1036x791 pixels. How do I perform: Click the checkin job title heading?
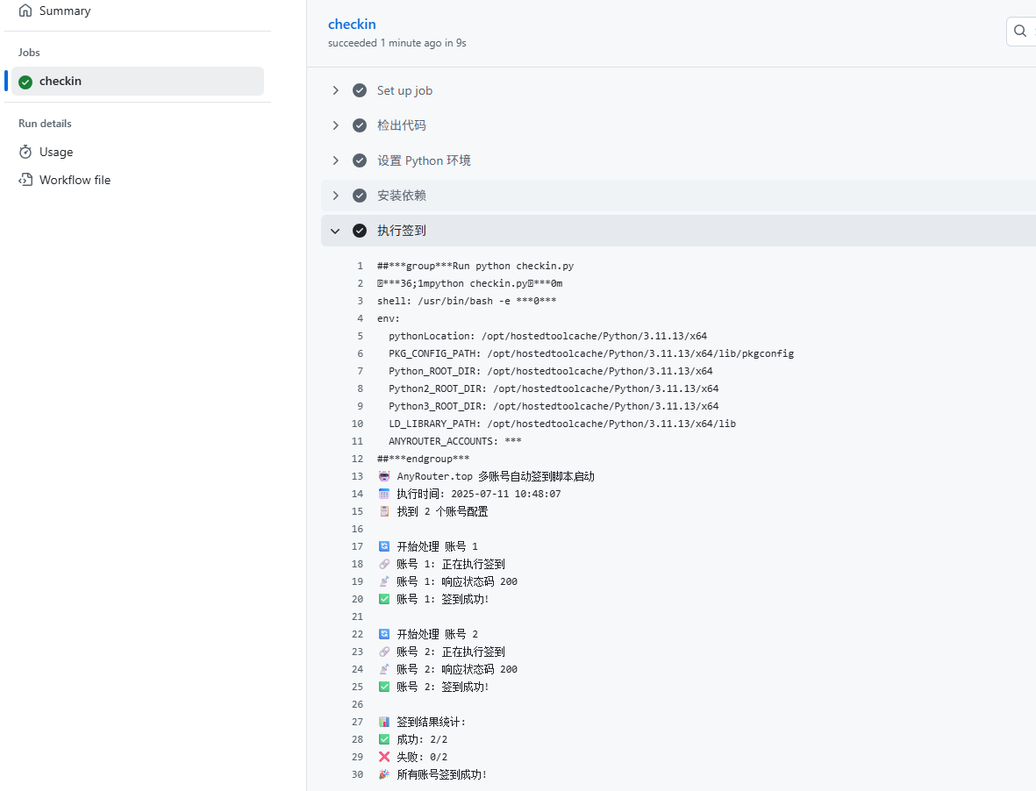coord(352,24)
